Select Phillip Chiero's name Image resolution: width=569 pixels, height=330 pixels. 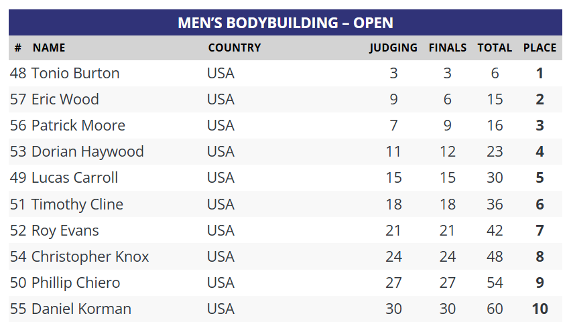coord(76,282)
